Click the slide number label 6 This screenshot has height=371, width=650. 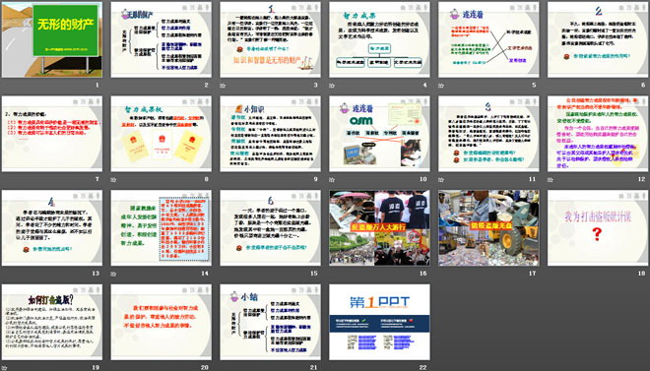click(643, 86)
